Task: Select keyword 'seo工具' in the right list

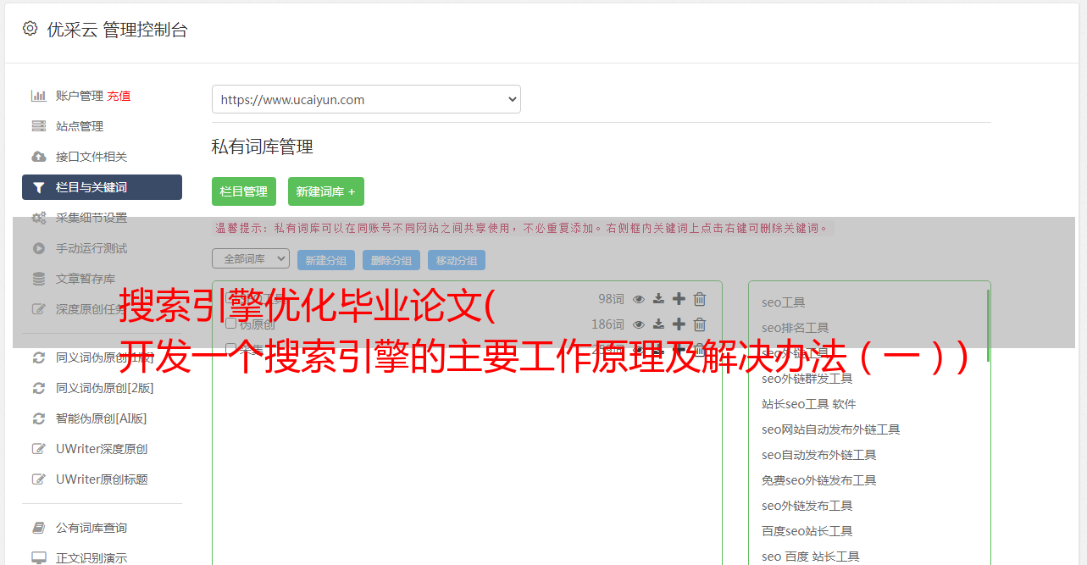Action: [x=784, y=302]
